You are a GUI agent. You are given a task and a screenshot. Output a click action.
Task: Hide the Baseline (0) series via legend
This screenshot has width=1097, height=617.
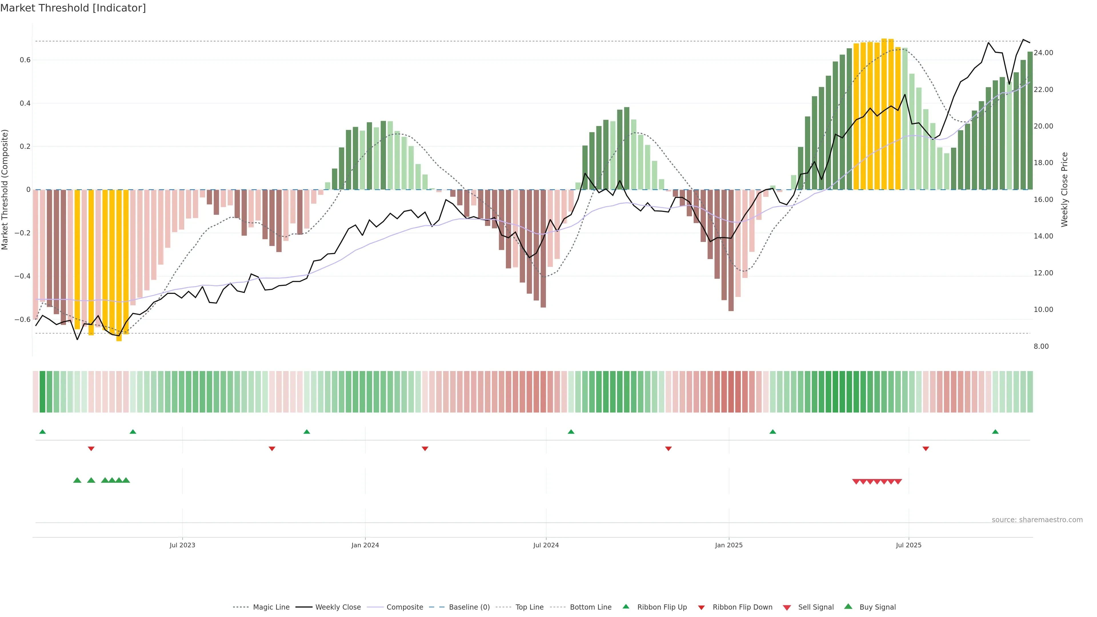pyautogui.click(x=469, y=607)
